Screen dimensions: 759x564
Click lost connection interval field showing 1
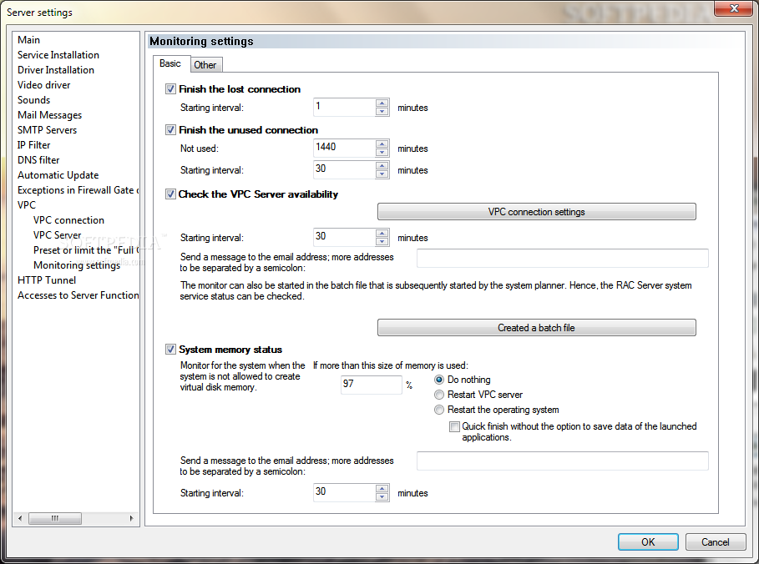pos(344,108)
